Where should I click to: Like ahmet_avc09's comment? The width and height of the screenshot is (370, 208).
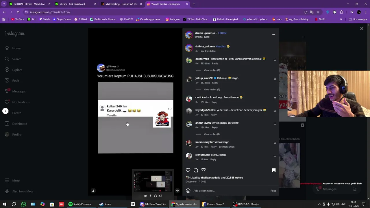pyautogui.click(x=275, y=124)
